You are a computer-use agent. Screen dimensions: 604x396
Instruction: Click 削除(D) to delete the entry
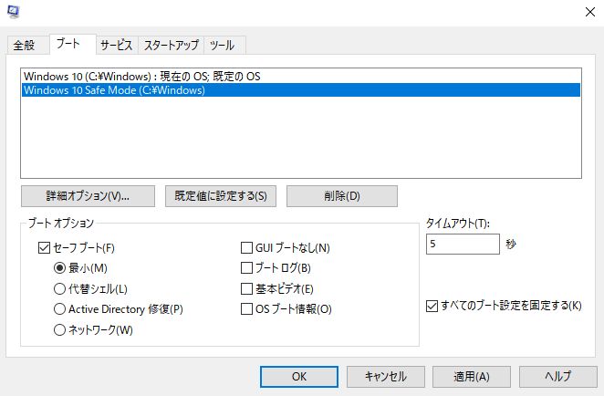tap(341, 196)
